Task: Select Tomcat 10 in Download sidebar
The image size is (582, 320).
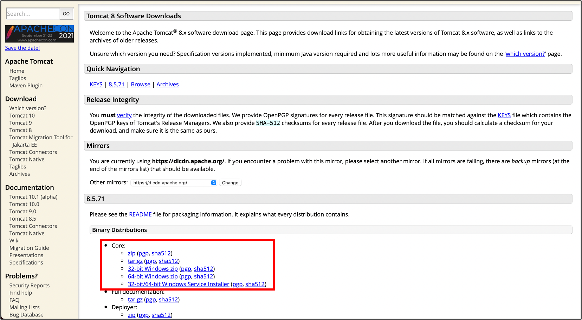Action: click(x=22, y=116)
